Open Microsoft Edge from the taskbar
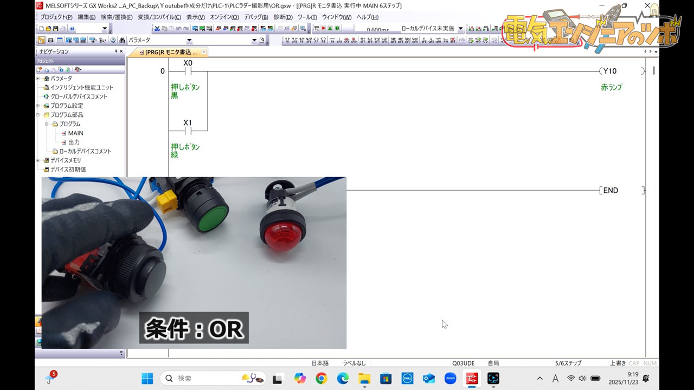 [342, 378]
